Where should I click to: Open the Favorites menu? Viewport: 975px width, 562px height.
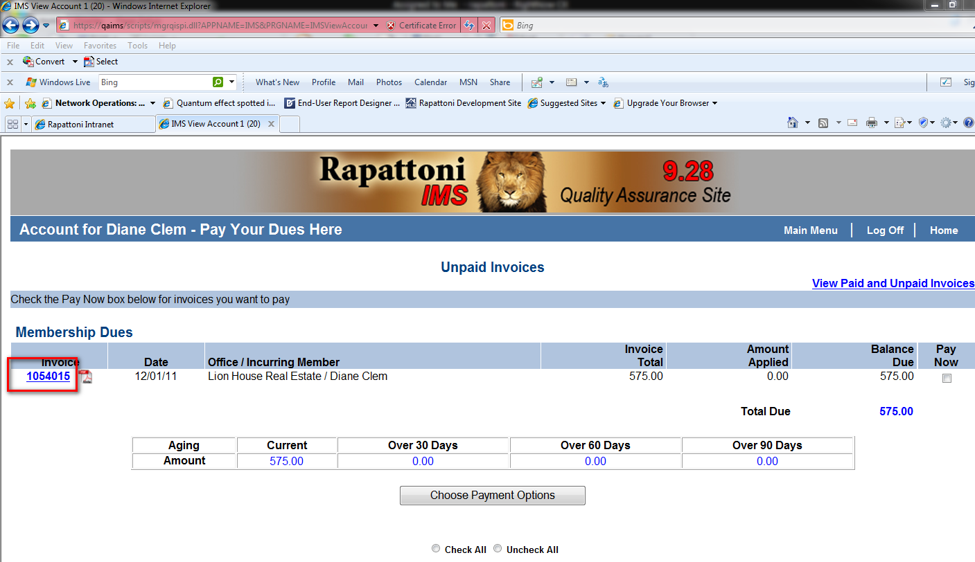(100, 46)
